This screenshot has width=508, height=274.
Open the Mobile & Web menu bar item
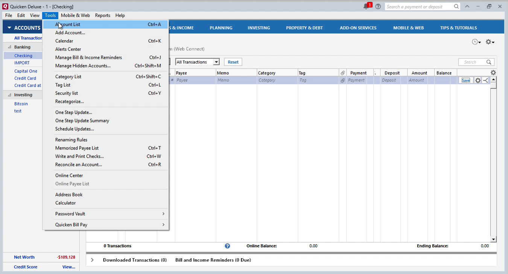pos(75,15)
